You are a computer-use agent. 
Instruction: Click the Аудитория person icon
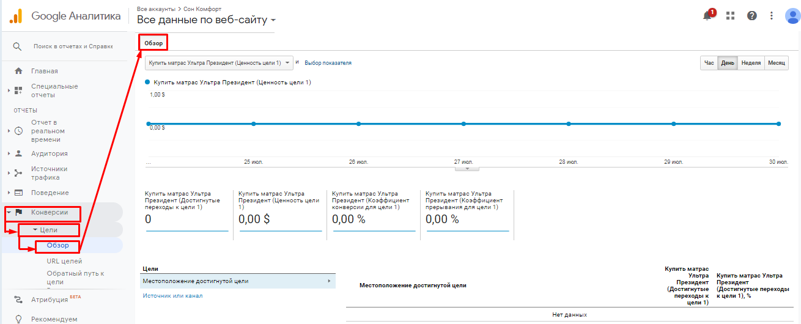click(18, 153)
